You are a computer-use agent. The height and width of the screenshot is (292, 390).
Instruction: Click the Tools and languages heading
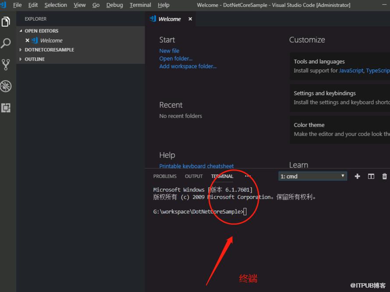coord(319,61)
